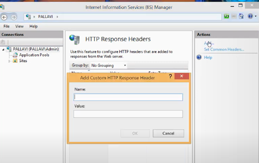Click the Application Pools icon
Image resolution: width=259 pixels, height=163 pixels.
pyautogui.click(x=15, y=55)
